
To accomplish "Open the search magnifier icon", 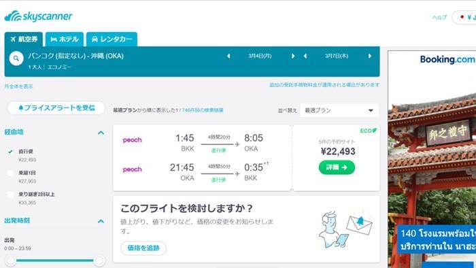I will point(16,58).
